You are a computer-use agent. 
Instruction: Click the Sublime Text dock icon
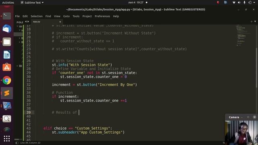click(x=7, y=93)
